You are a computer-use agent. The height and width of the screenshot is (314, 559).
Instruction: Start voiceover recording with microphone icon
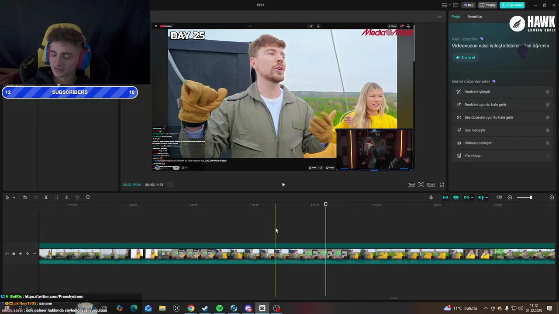pos(431,198)
